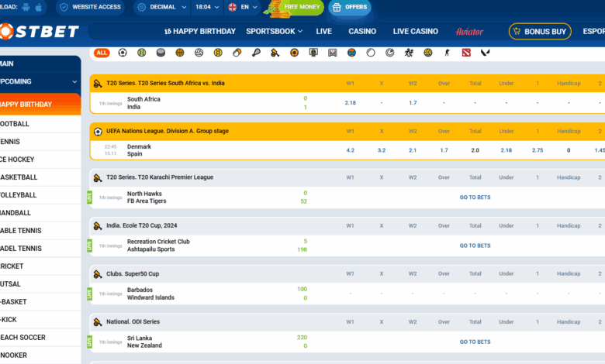The height and width of the screenshot is (364, 605).
Task: Filter by the E-kick goal icon
Action: pos(333,53)
